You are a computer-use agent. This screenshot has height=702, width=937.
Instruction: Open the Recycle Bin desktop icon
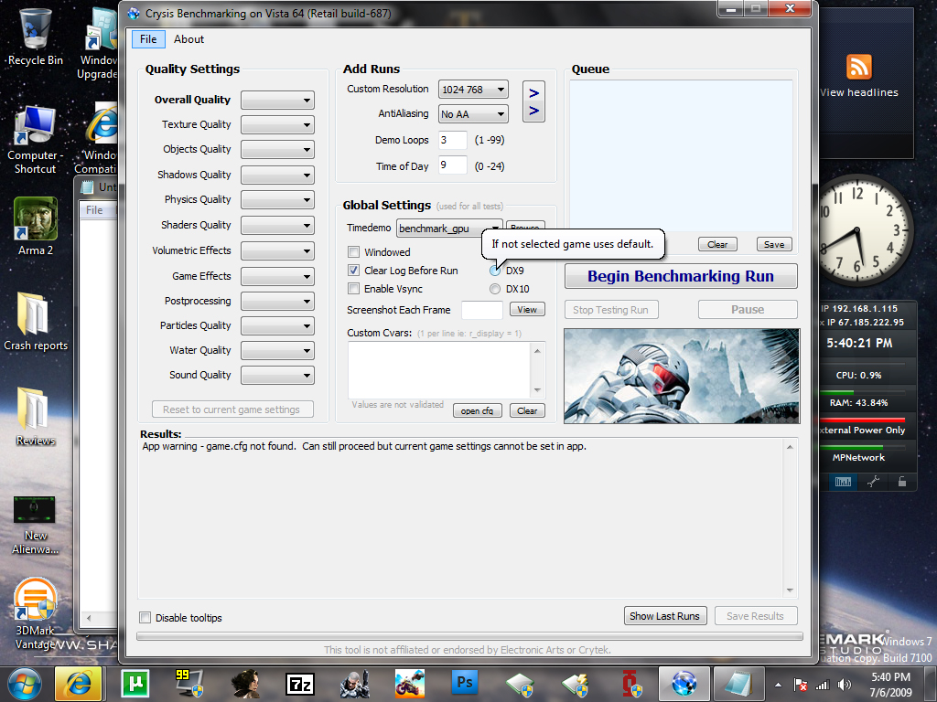(x=36, y=37)
